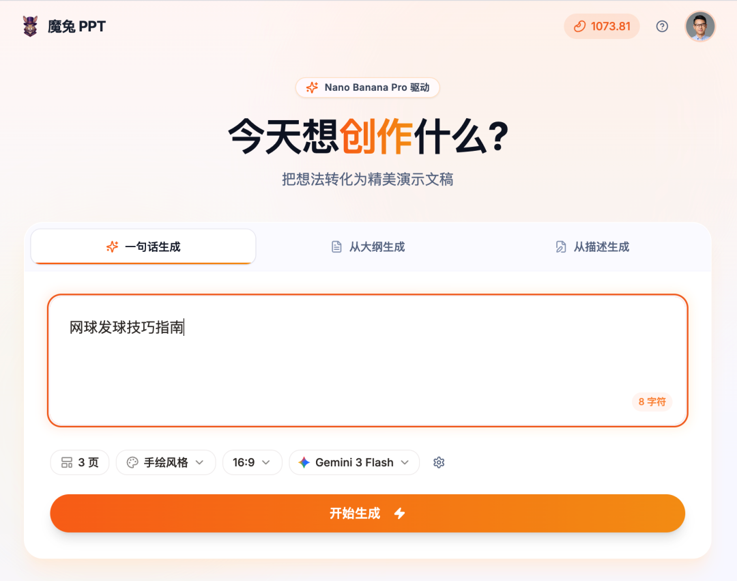Switch to the 一句话生成 tab
The width and height of the screenshot is (737, 581).
click(x=143, y=247)
